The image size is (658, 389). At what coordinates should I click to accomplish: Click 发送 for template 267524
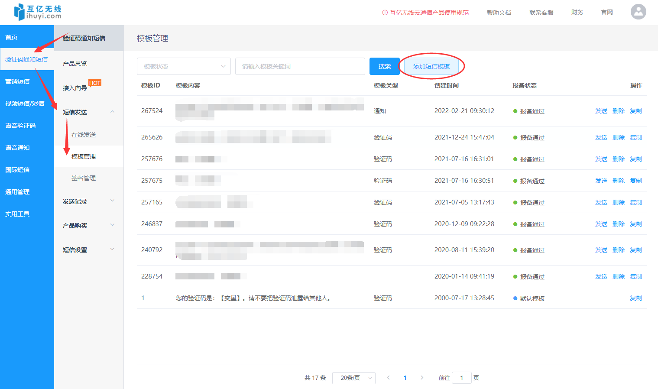tap(601, 110)
